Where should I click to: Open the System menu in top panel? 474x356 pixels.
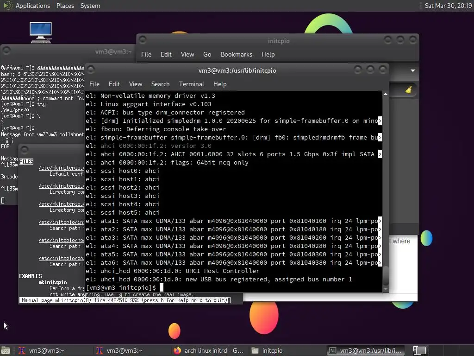click(x=90, y=6)
